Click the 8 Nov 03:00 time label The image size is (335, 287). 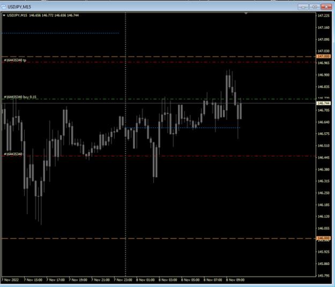[168, 280]
